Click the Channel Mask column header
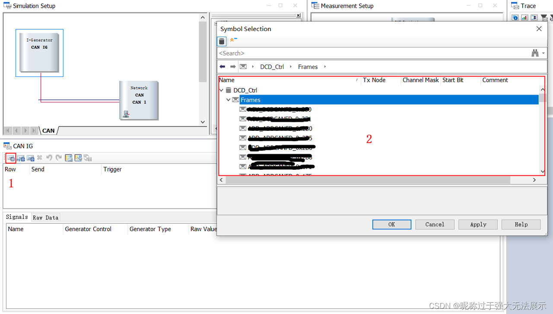This screenshot has height=314, width=553. 420,80
